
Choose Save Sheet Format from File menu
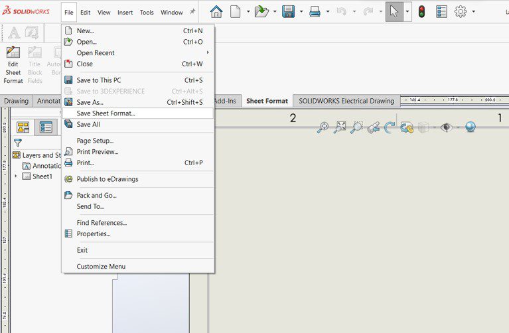coord(106,113)
